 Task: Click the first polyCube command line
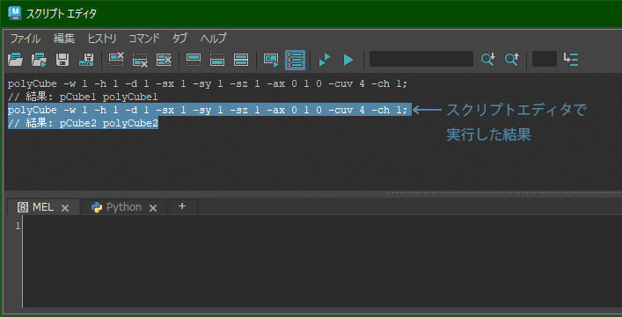208,84
